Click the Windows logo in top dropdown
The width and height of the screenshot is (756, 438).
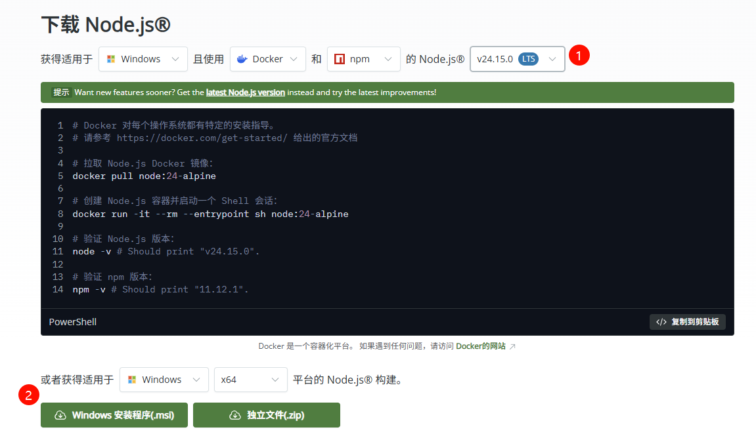click(x=111, y=59)
